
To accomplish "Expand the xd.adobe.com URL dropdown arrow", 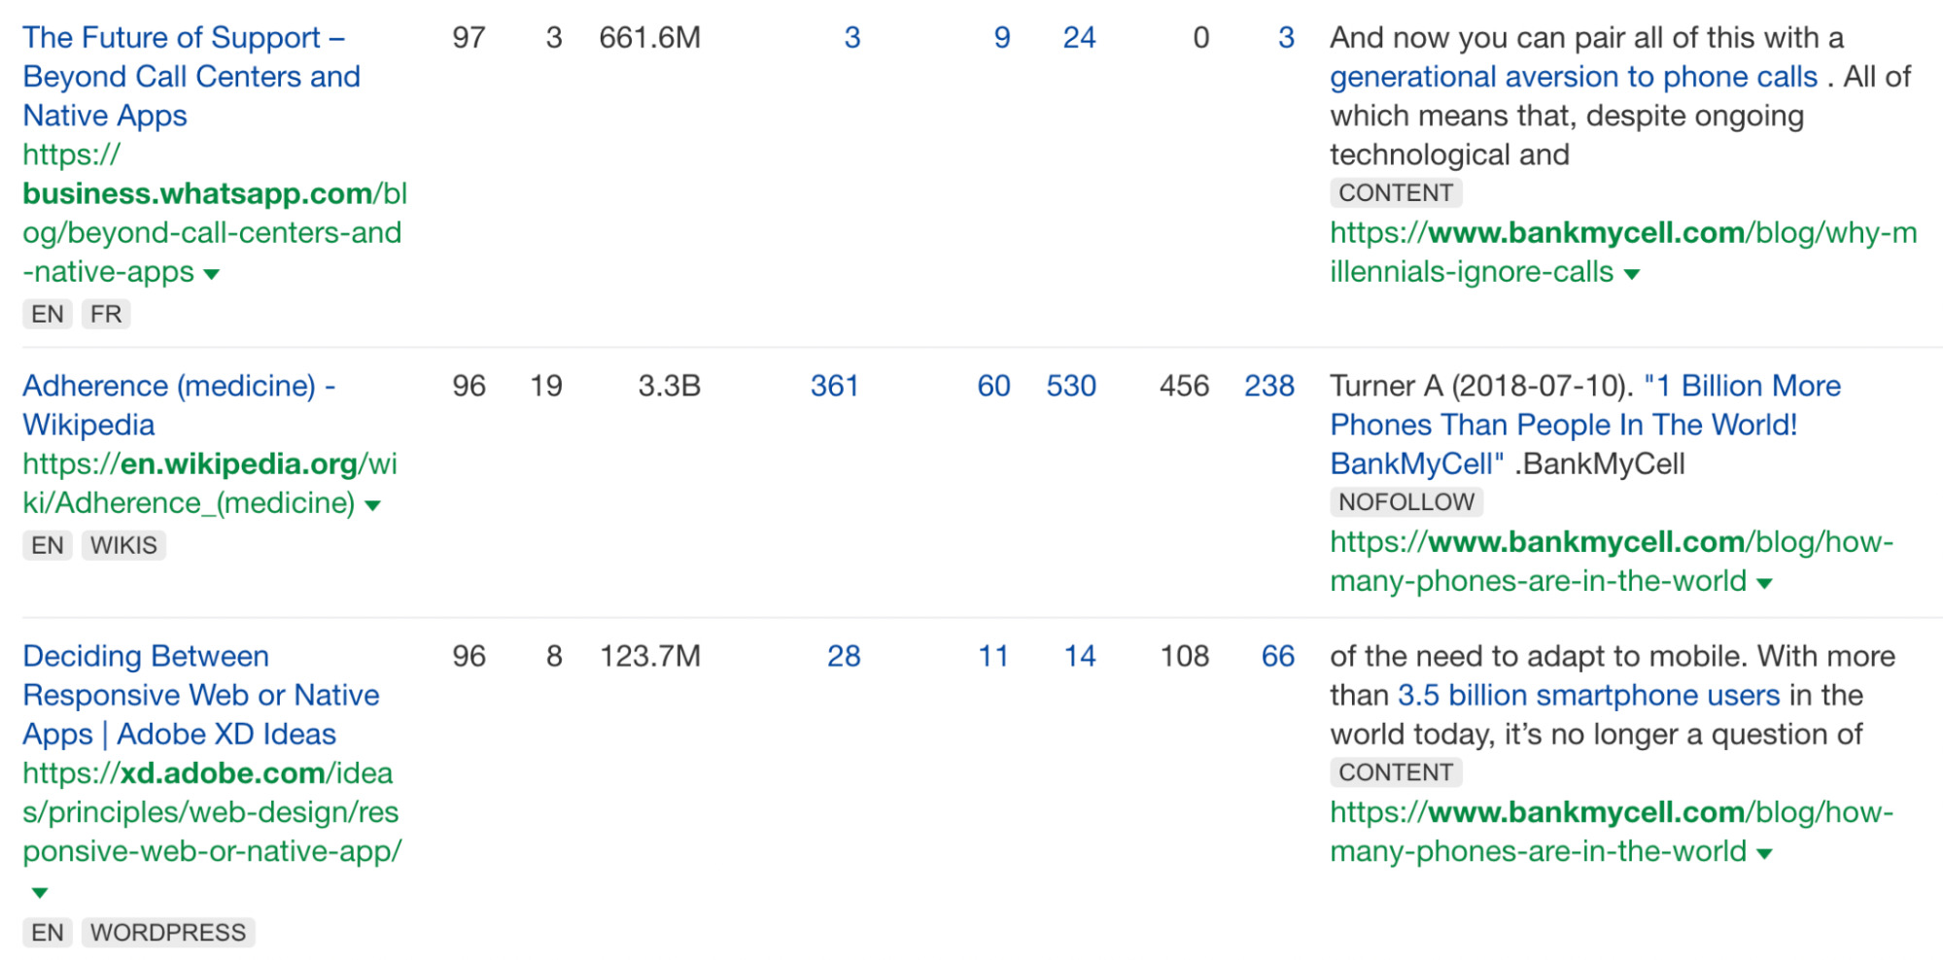I will [39, 891].
